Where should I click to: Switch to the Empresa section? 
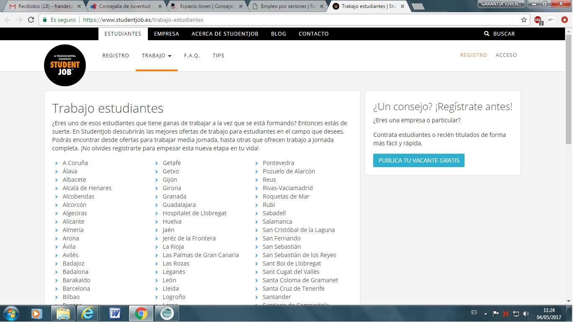(x=166, y=34)
